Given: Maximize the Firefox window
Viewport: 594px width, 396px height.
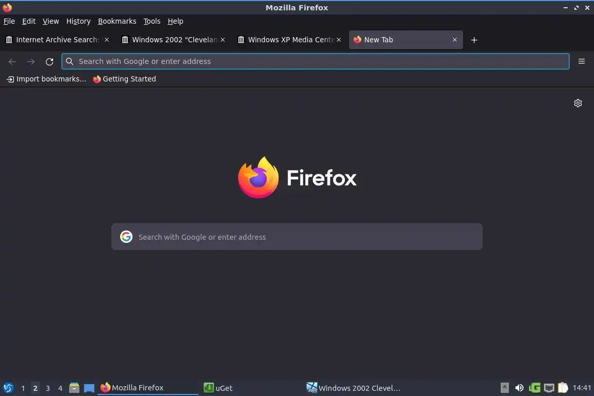Looking at the screenshot, I should [x=576, y=8].
